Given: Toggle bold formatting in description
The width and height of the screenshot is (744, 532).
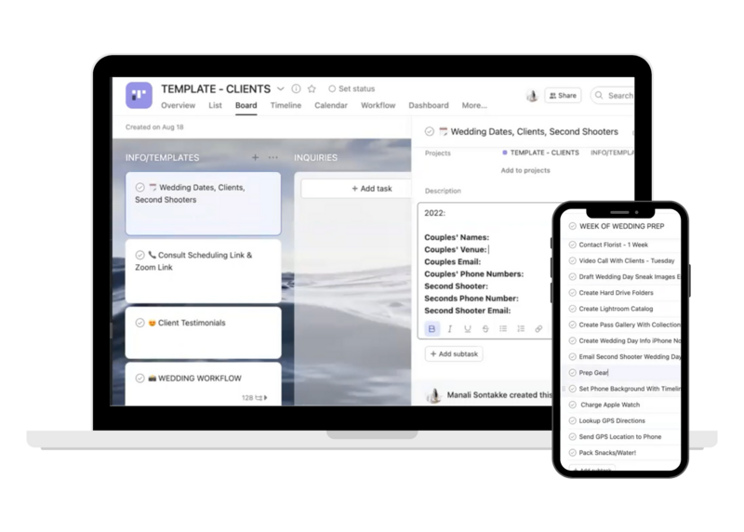Looking at the screenshot, I should 432,328.
